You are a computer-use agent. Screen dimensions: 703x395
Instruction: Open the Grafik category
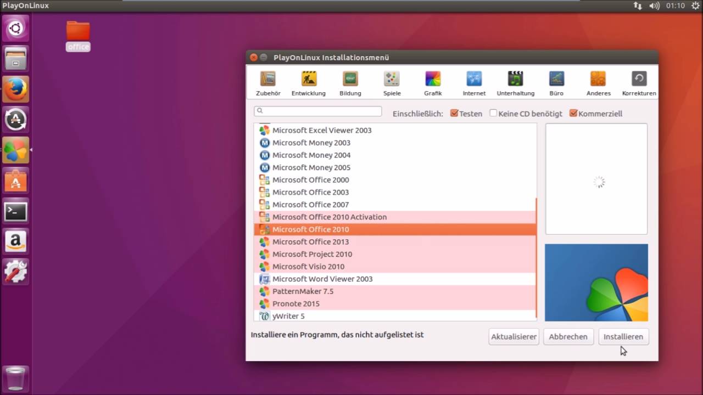point(433,82)
